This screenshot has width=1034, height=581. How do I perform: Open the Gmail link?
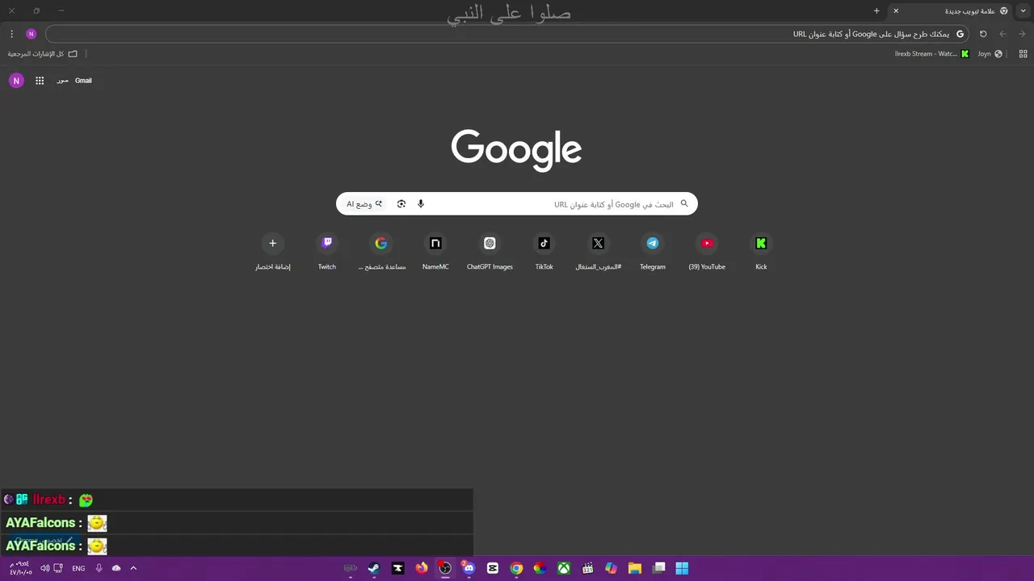tap(83, 81)
